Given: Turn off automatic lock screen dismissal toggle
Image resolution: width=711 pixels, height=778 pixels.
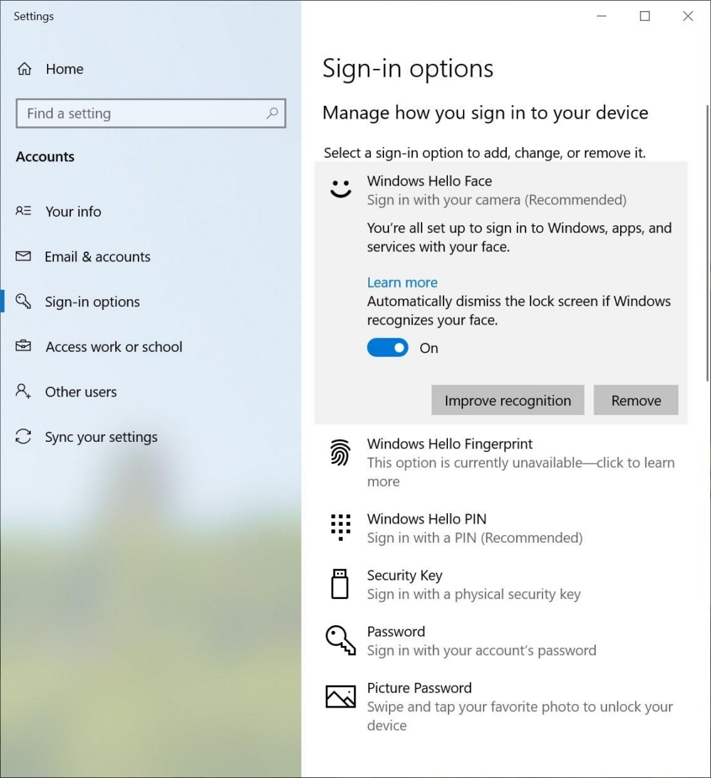Looking at the screenshot, I should click(387, 347).
